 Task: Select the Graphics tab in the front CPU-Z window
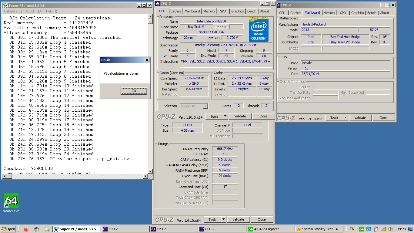(x=238, y=11)
